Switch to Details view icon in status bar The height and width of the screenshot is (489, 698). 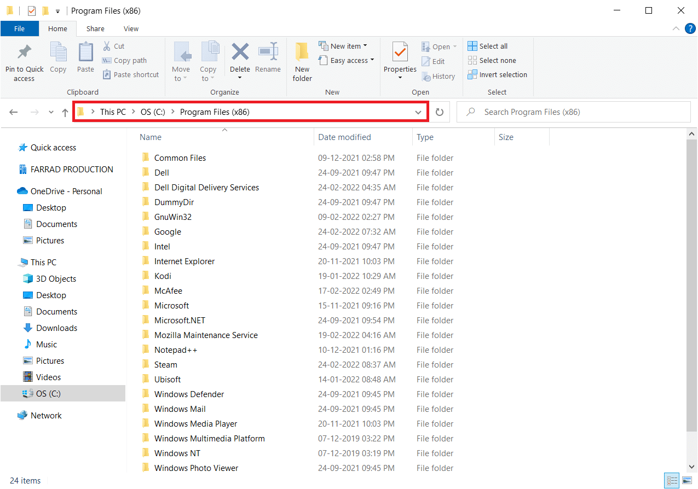(x=672, y=481)
